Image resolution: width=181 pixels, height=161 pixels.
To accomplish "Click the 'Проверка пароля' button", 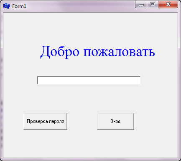I will [46, 121].
